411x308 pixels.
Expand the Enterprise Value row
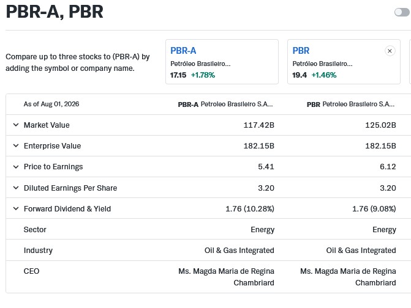point(16,145)
